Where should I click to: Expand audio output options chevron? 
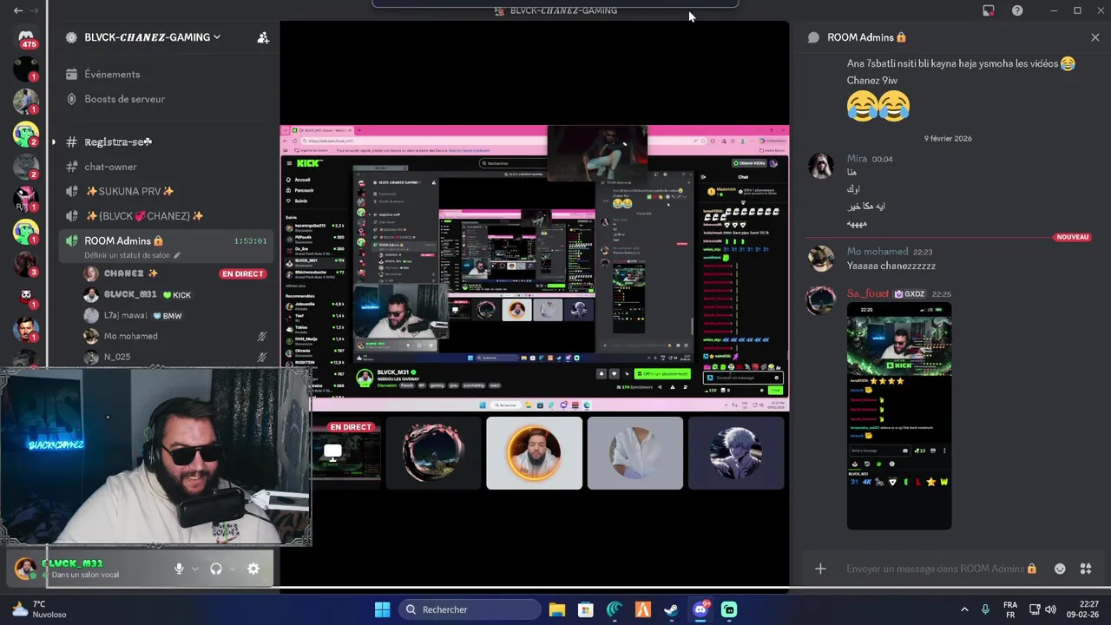pyautogui.click(x=232, y=569)
